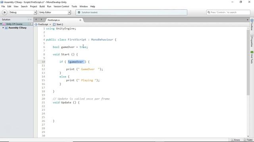
Task: Open the Tools menu
Action: coord(74,6)
